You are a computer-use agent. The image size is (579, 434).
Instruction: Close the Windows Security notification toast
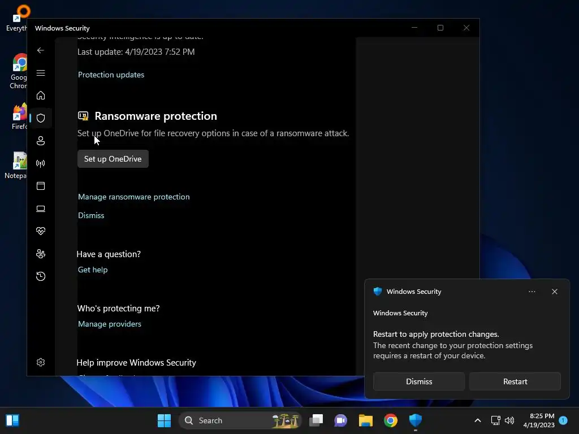[x=555, y=292]
